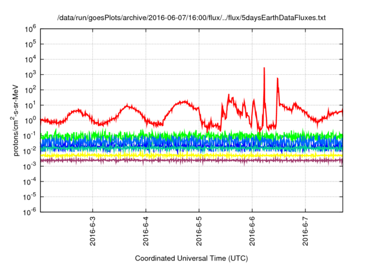Click the yellow flux data line
Image resolution: width=378 pixels, height=264 pixels.
(191, 156)
